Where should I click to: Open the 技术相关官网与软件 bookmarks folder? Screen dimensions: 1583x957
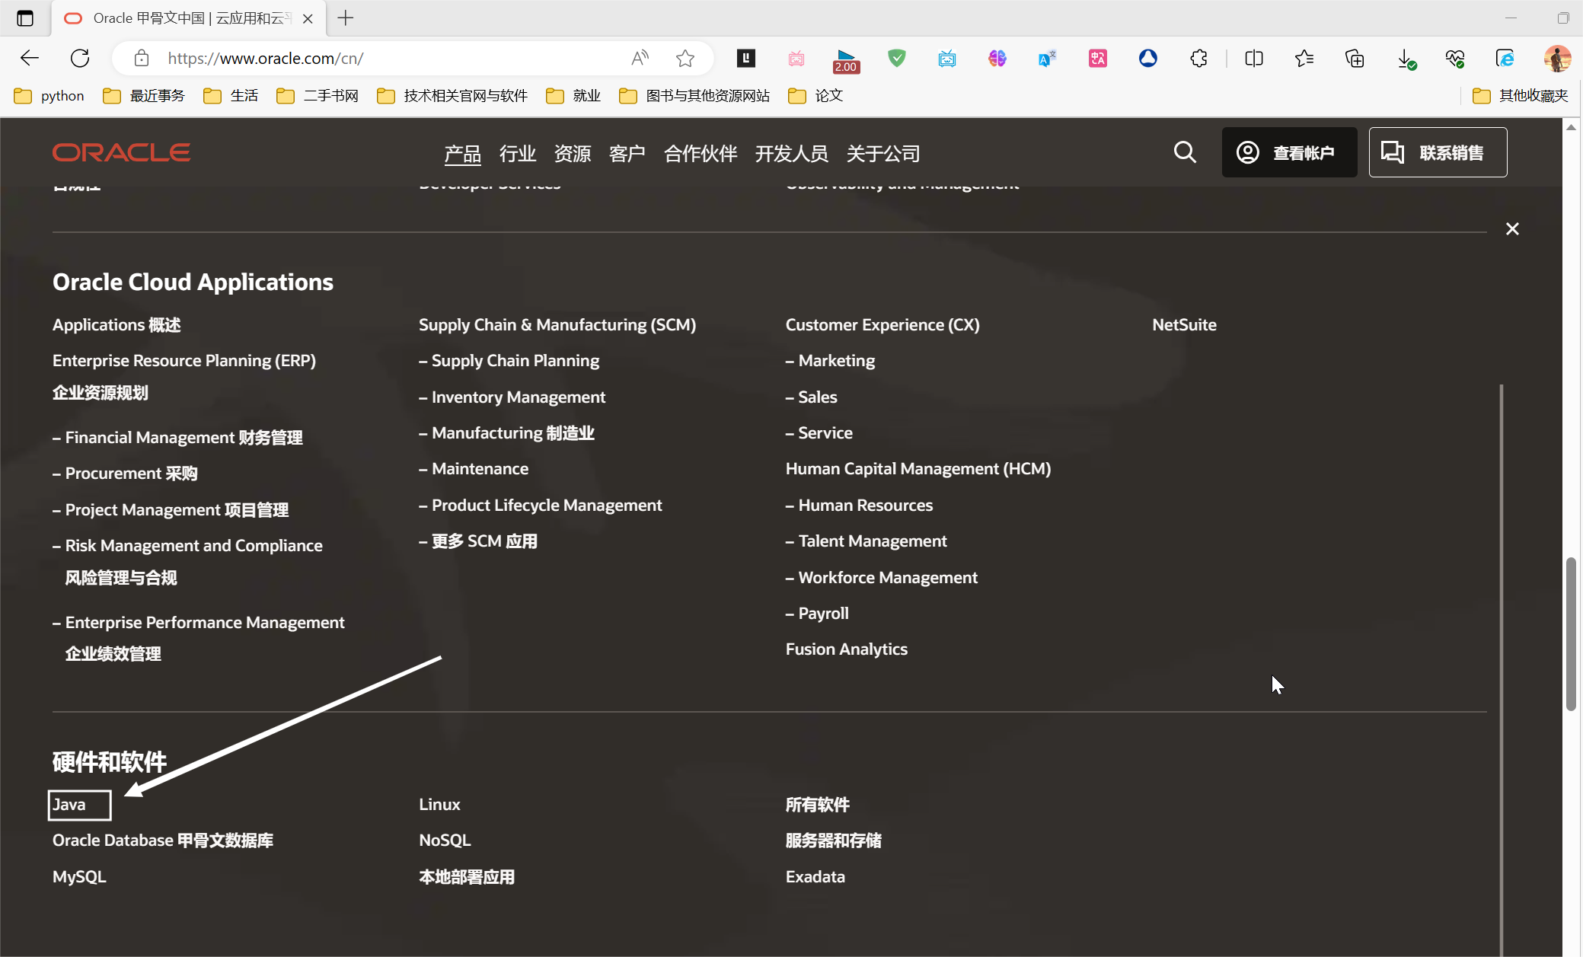pos(452,96)
